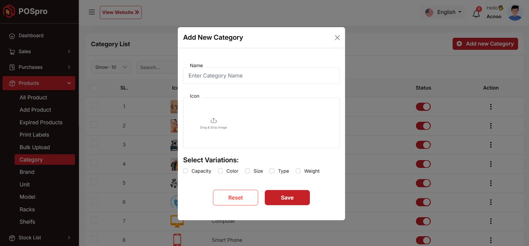
Task: Close the Add New Category dialog
Action: 337,38
